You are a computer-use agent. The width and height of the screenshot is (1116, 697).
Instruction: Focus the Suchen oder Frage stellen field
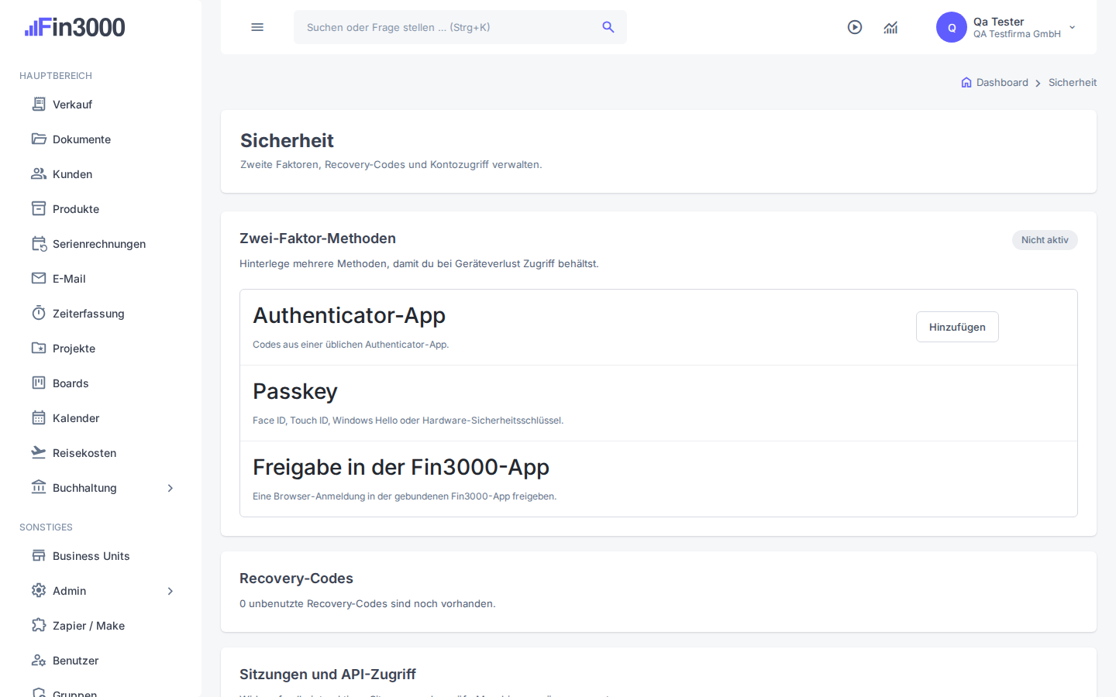[x=460, y=27]
